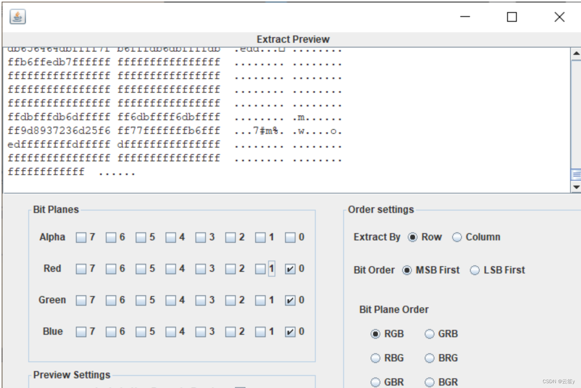Tick Green bit plane 1

point(260,300)
